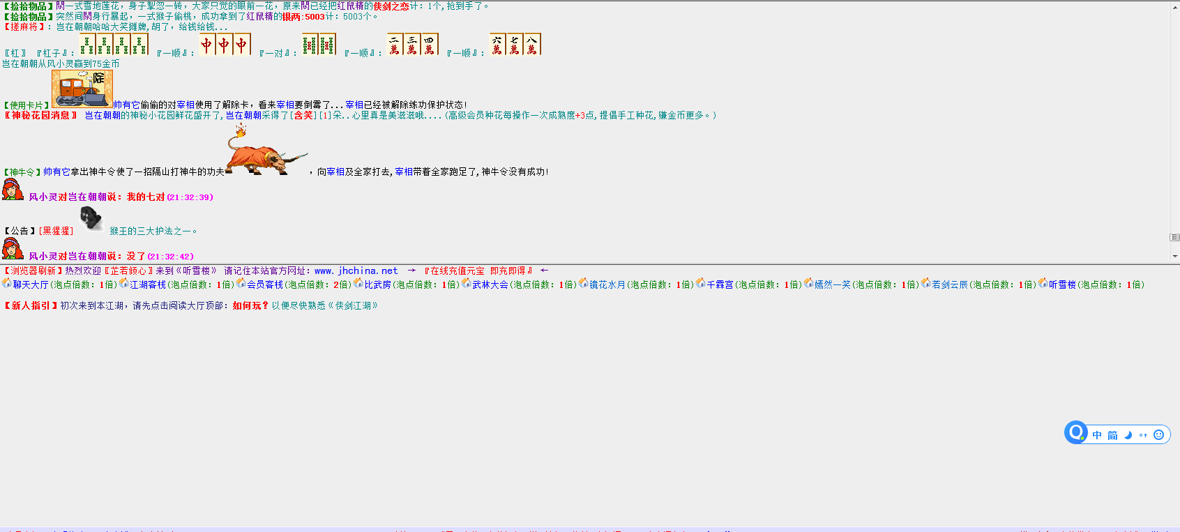Select the house icon before 会员客栈
The width and height of the screenshot is (1180, 532).
(x=241, y=283)
